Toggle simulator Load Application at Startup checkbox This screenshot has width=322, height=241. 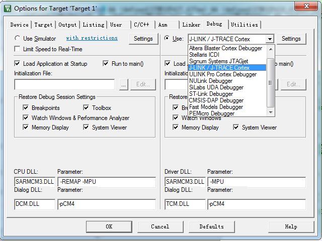coord(17,63)
